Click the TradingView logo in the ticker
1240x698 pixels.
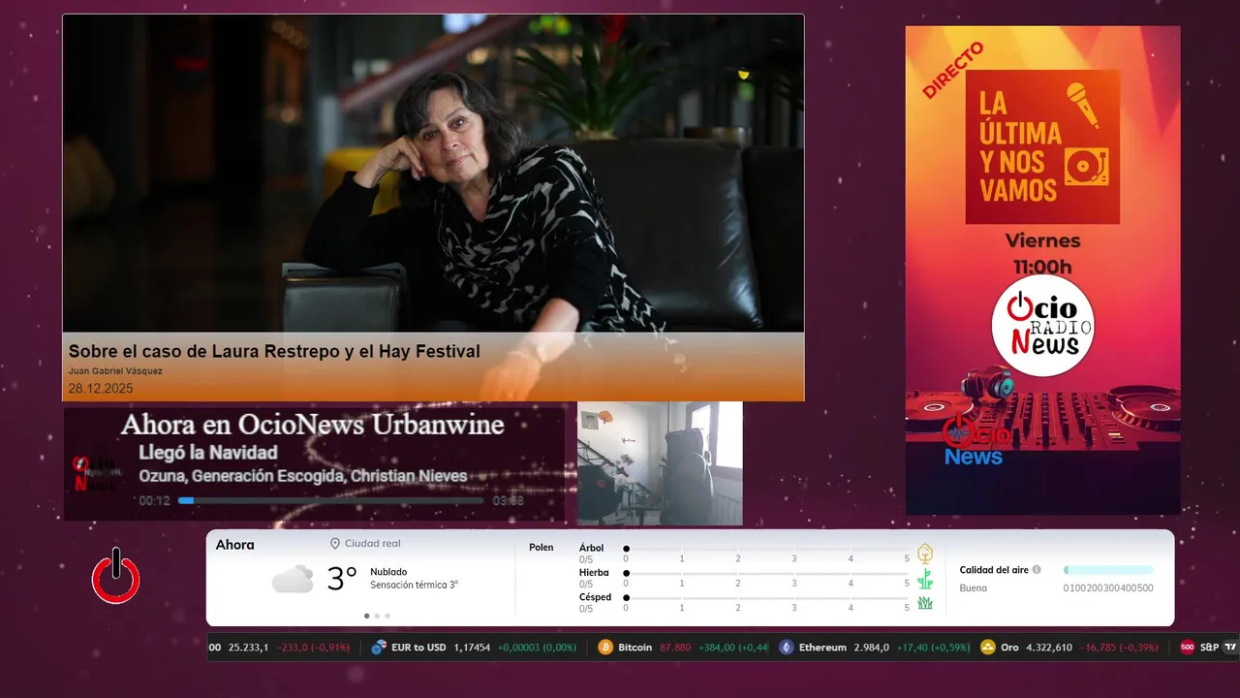[x=1230, y=648]
